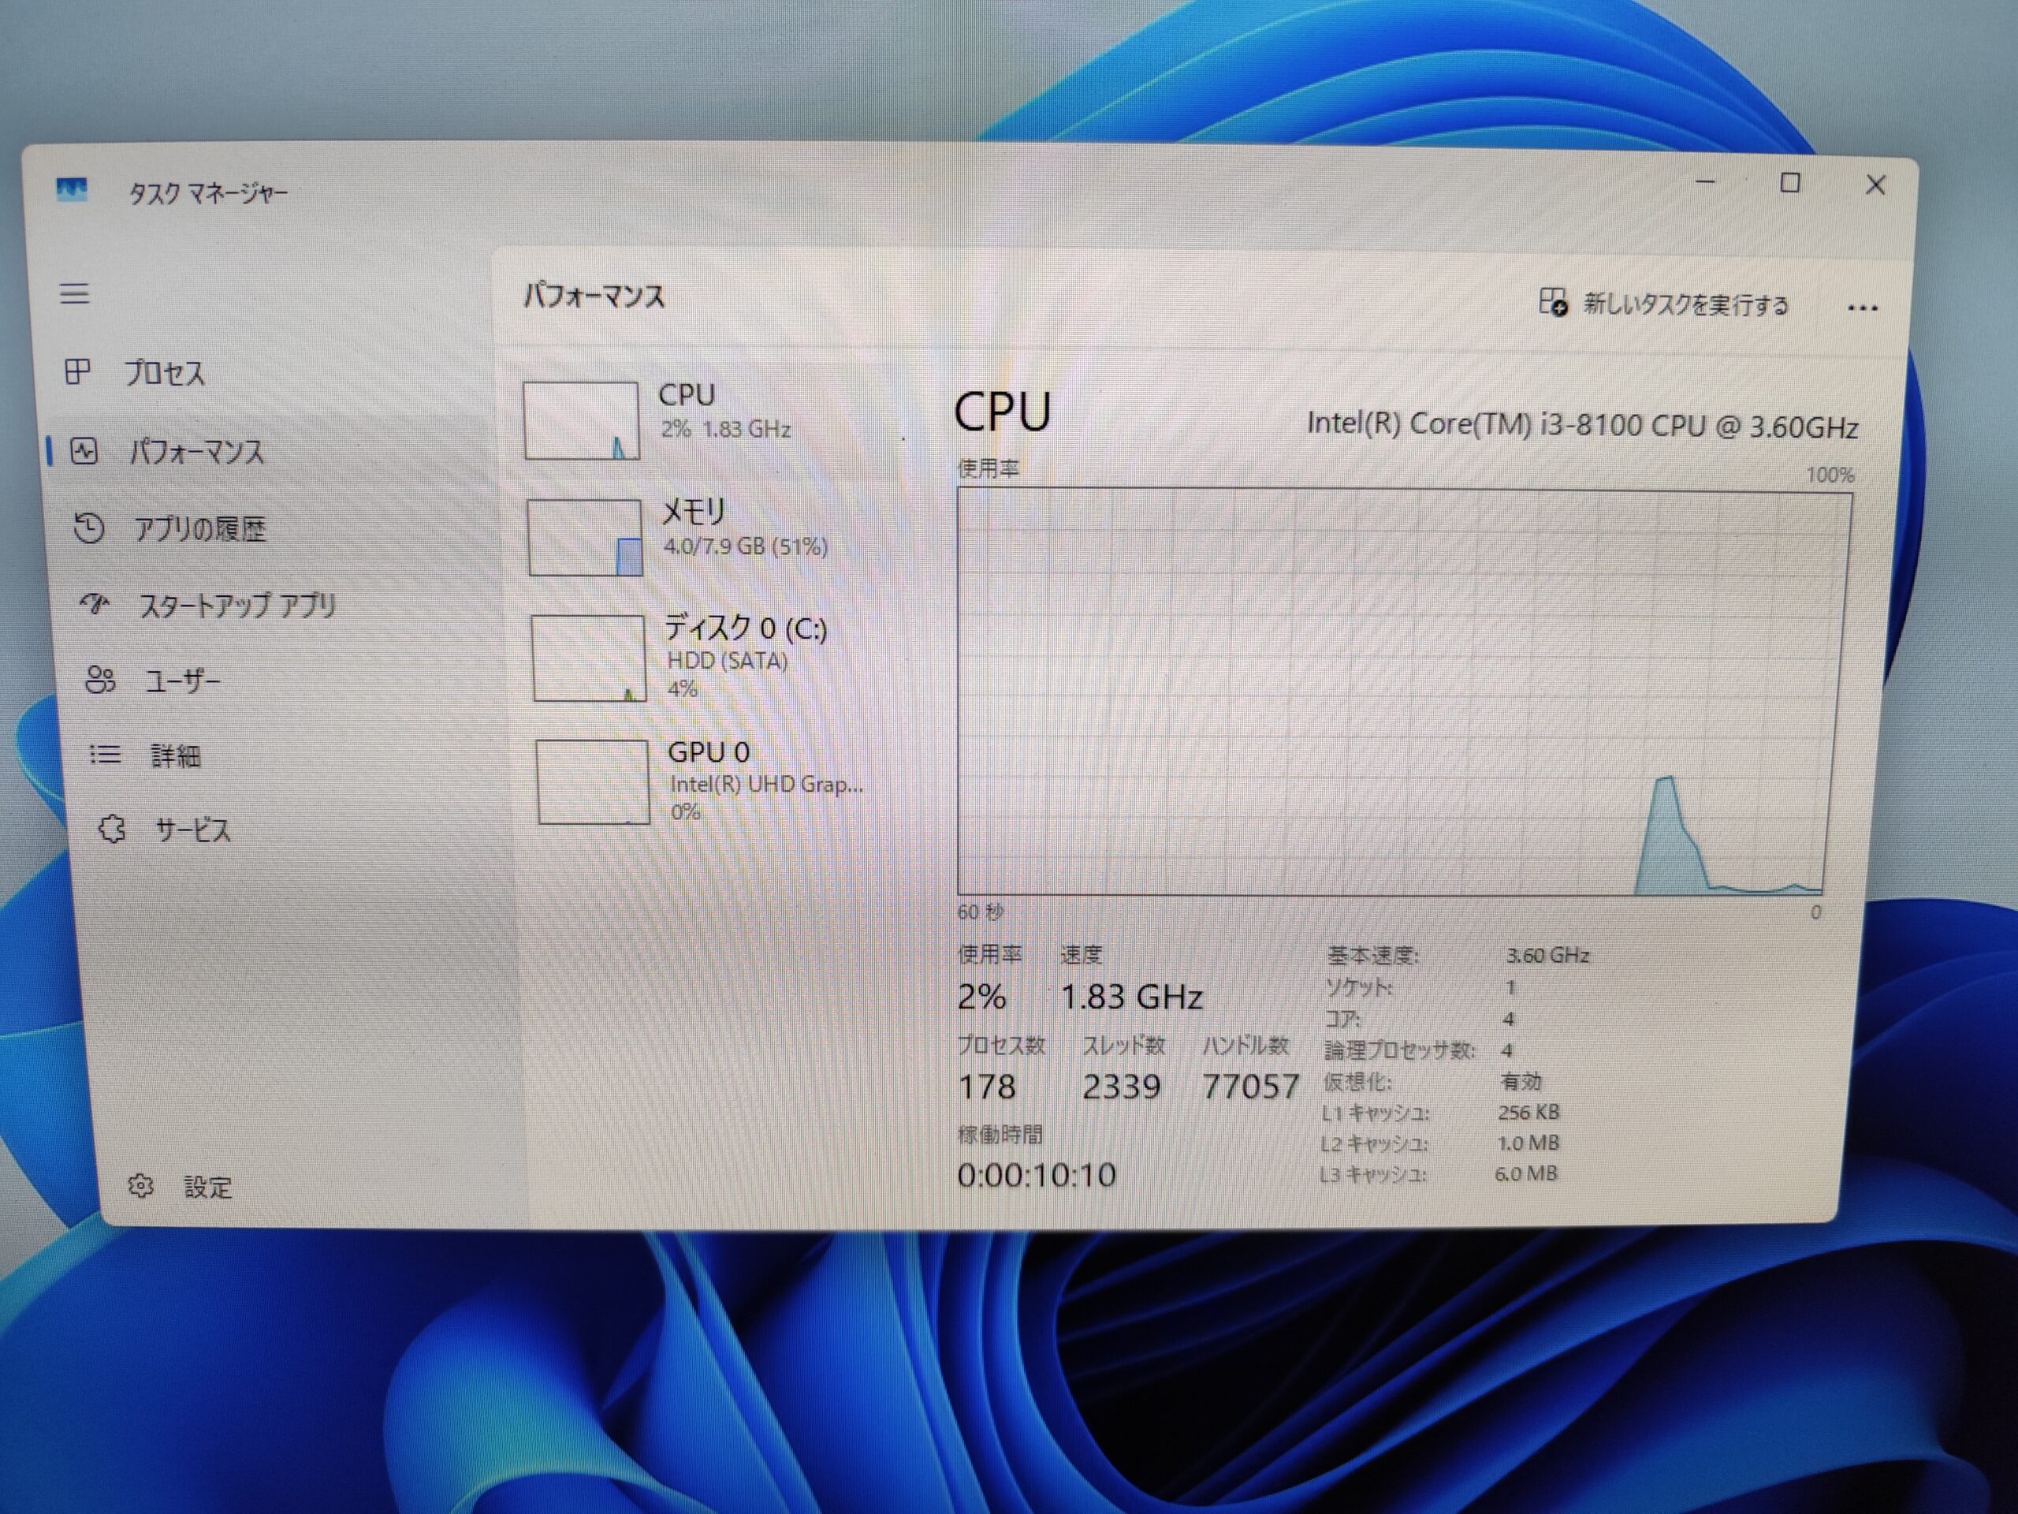The width and height of the screenshot is (2018, 1514).
Task: Select CPU 2% 1.83 GHz entry label
Action: pyautogui.click(x=724, y=411)
